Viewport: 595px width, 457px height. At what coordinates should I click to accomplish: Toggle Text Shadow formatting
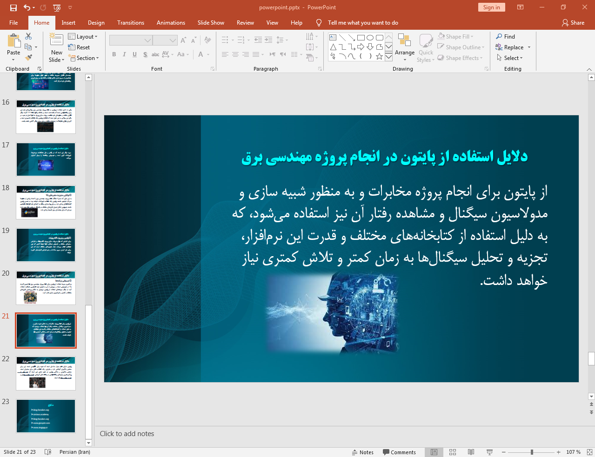pyautogui.click(x=145, y=54)
